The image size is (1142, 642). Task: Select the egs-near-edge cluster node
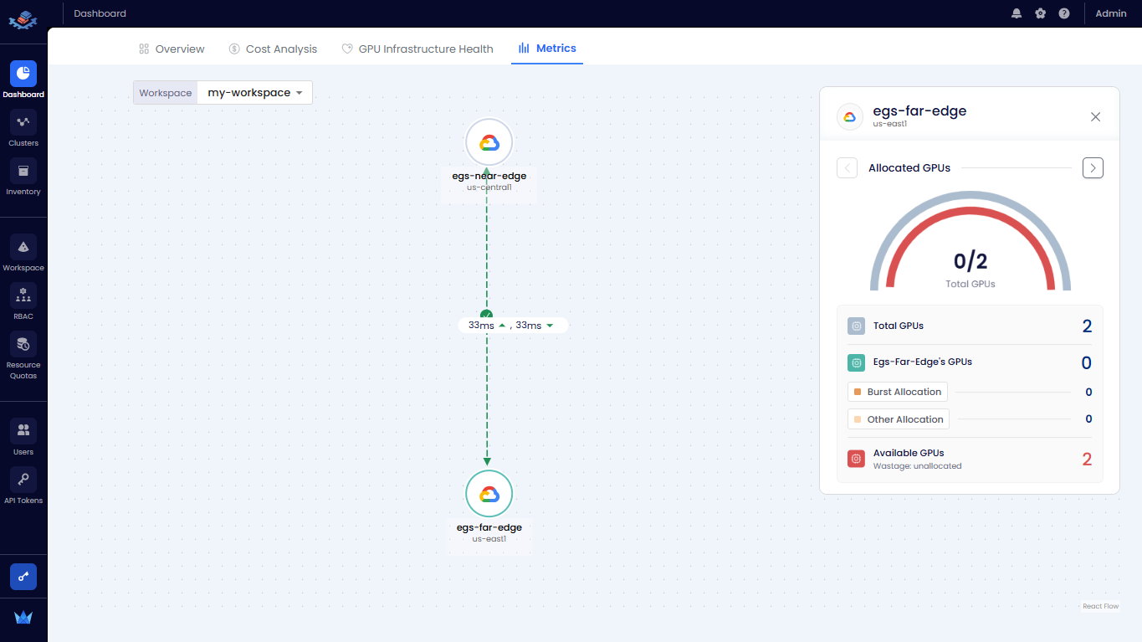489,143
